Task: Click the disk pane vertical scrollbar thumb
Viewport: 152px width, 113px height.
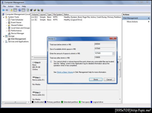Action: [x=120, y=70]
